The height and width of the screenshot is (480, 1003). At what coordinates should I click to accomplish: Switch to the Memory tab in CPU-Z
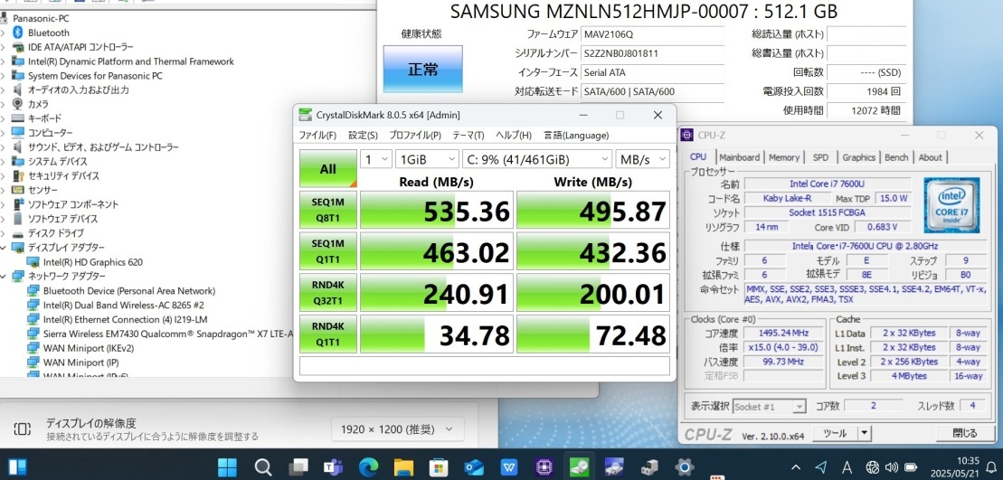[783, 157]
